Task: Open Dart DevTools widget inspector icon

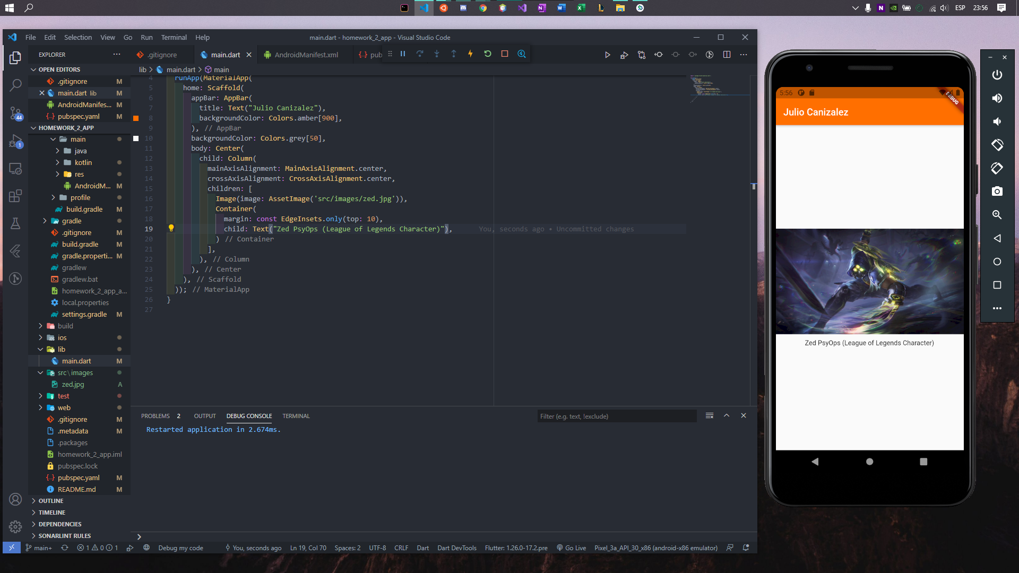Action: click(522, 54)
